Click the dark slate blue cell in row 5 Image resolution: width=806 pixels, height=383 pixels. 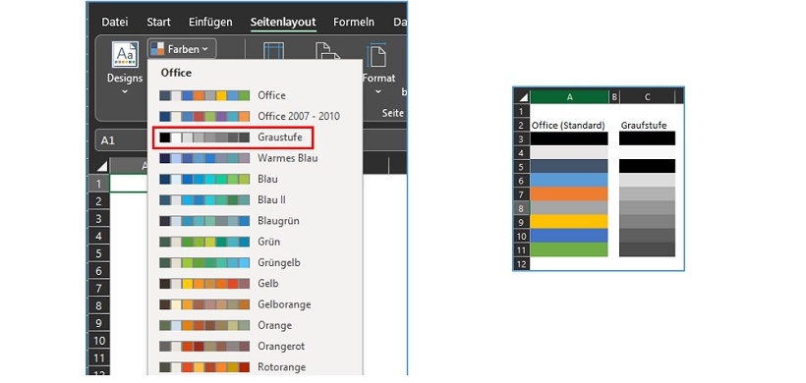point(569,166)
